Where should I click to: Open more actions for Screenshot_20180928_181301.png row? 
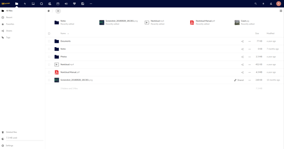click(x=250, y=80)
